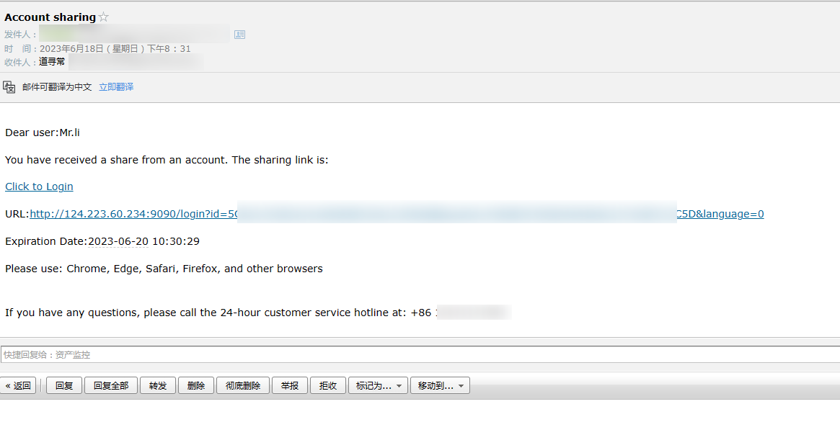Reply using the 回复 button
Viewport: 840px width, 422px height.
point(64,386)
